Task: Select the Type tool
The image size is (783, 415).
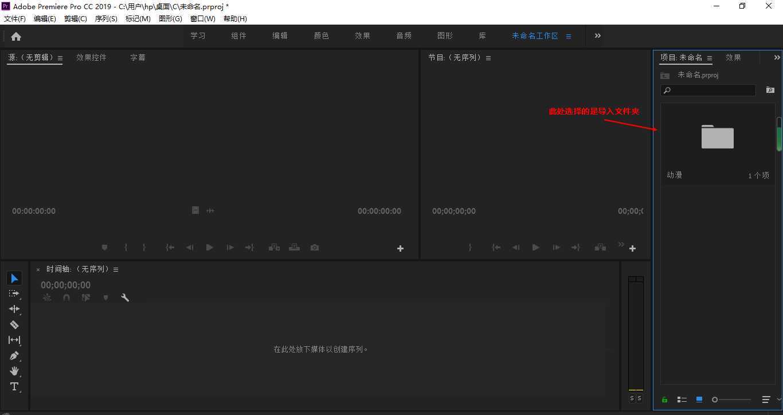Action: click(x=14, y=386)
